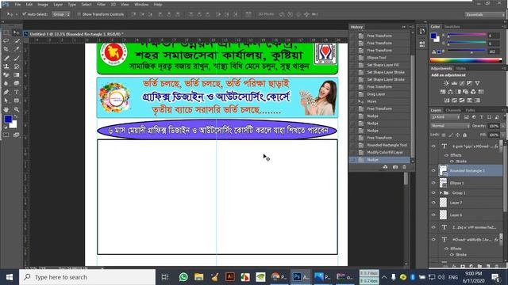
Task: Click the blue B color slider
Action: click(x=467, y=51)
